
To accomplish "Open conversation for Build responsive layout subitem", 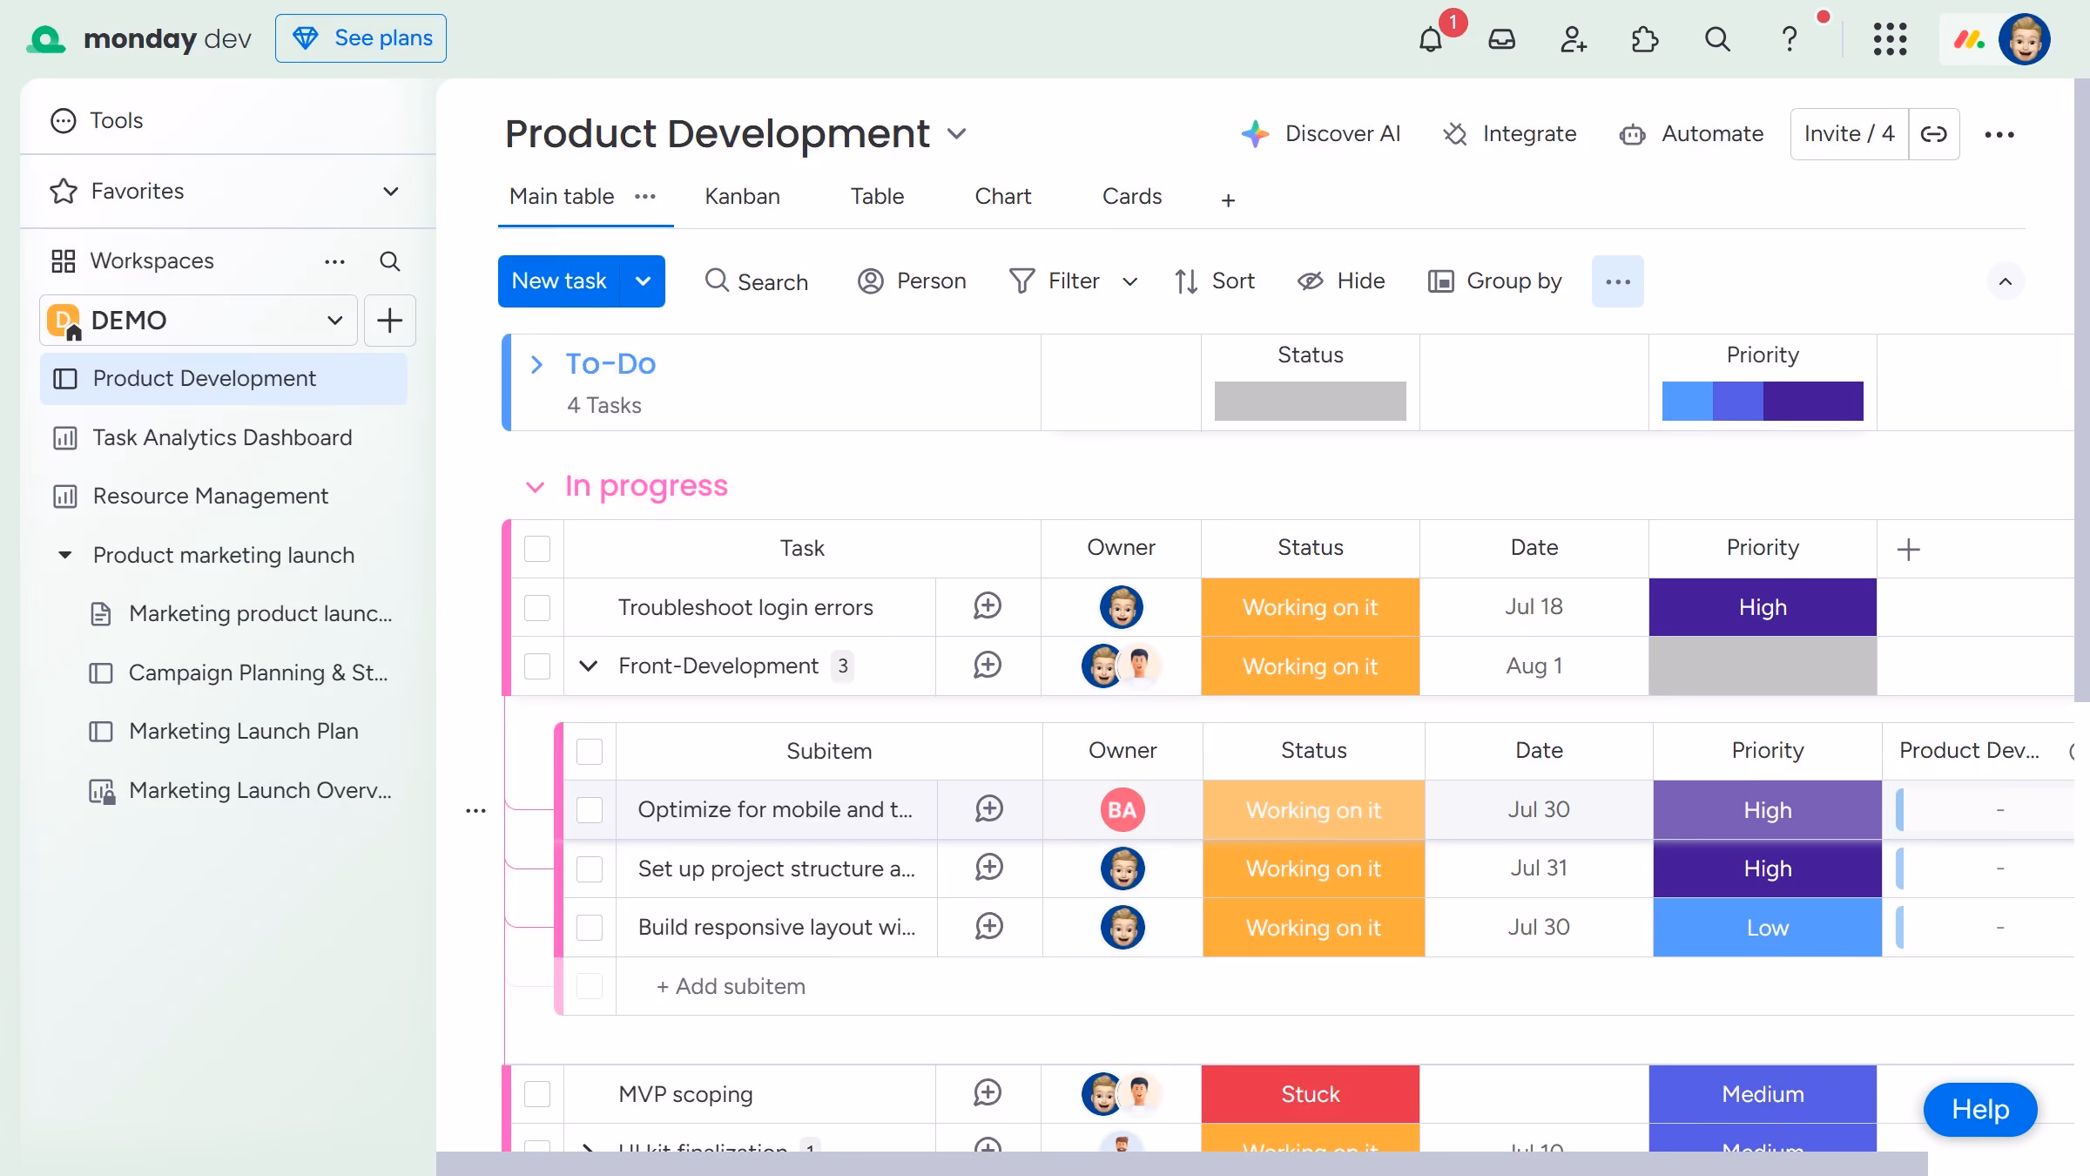I will pyautogui.click(x=989, y=927).
